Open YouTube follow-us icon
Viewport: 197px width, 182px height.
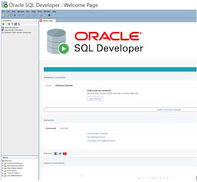point(65,153)
